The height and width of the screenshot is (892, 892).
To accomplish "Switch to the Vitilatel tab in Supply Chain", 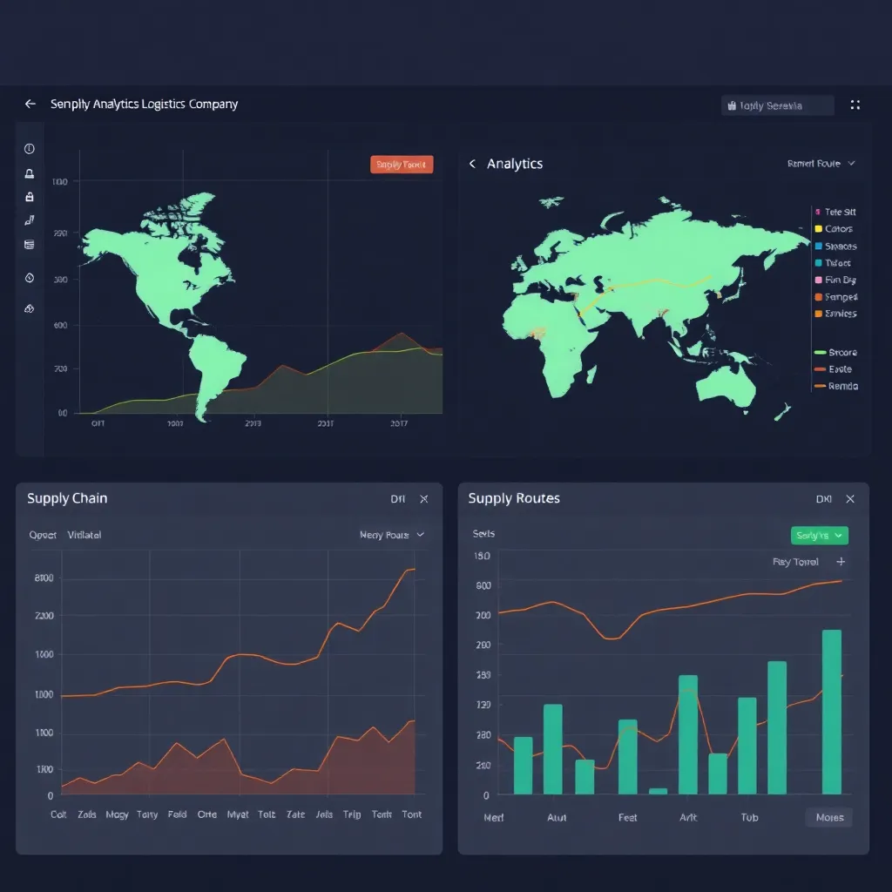I will (x=84, y=535).
